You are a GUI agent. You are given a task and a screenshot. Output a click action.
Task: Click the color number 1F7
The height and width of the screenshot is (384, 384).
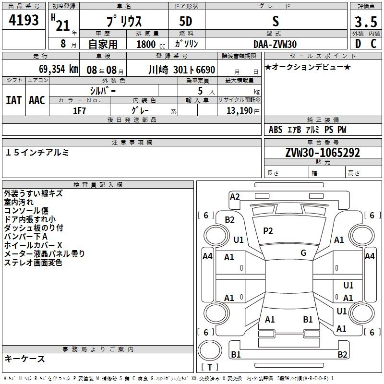coord(79,111)
